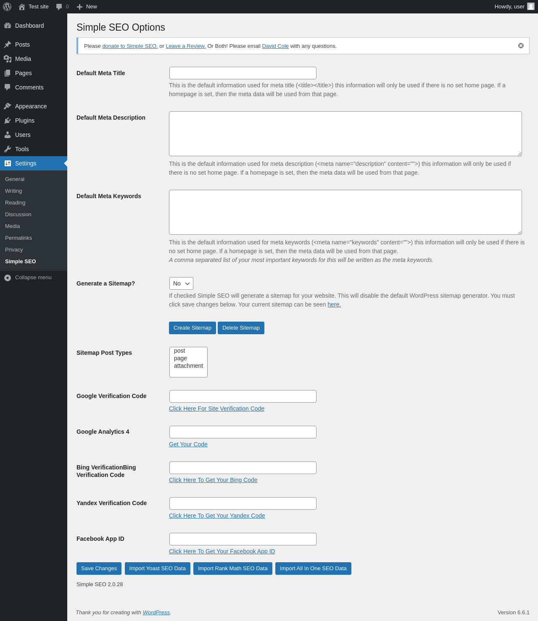This screenshot has height=621, width=538.
Task: Focus the Google Verification Code field
Action: tap(243, 396)
